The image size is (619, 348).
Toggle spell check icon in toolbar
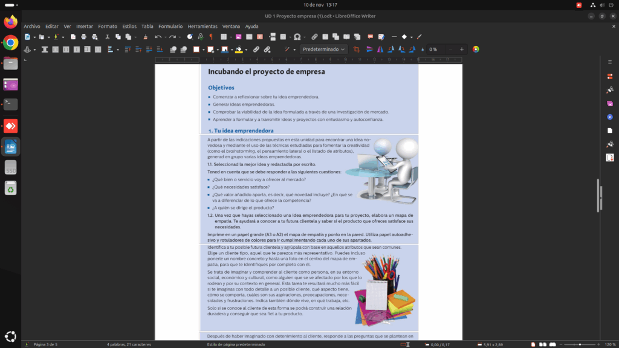pos(200,37)
